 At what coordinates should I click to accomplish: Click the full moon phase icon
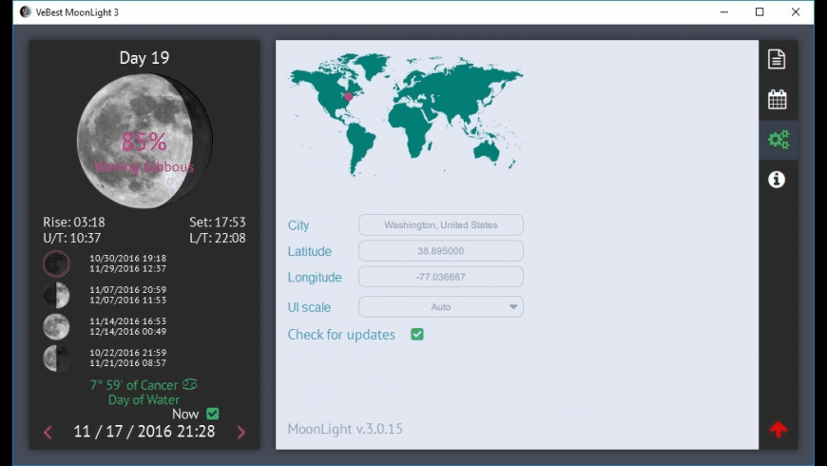pos(56,326)
